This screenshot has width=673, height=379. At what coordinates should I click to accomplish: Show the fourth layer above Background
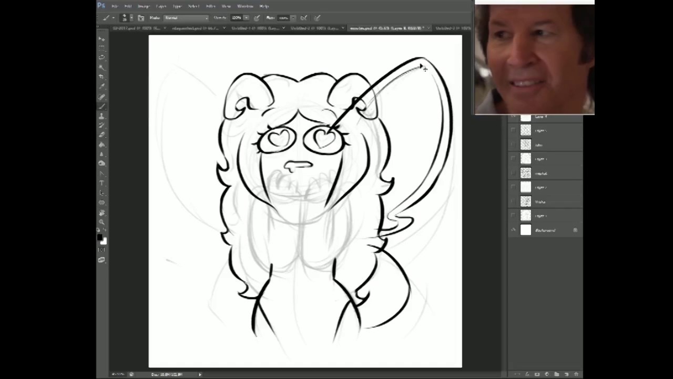click(x=514, y=173)
